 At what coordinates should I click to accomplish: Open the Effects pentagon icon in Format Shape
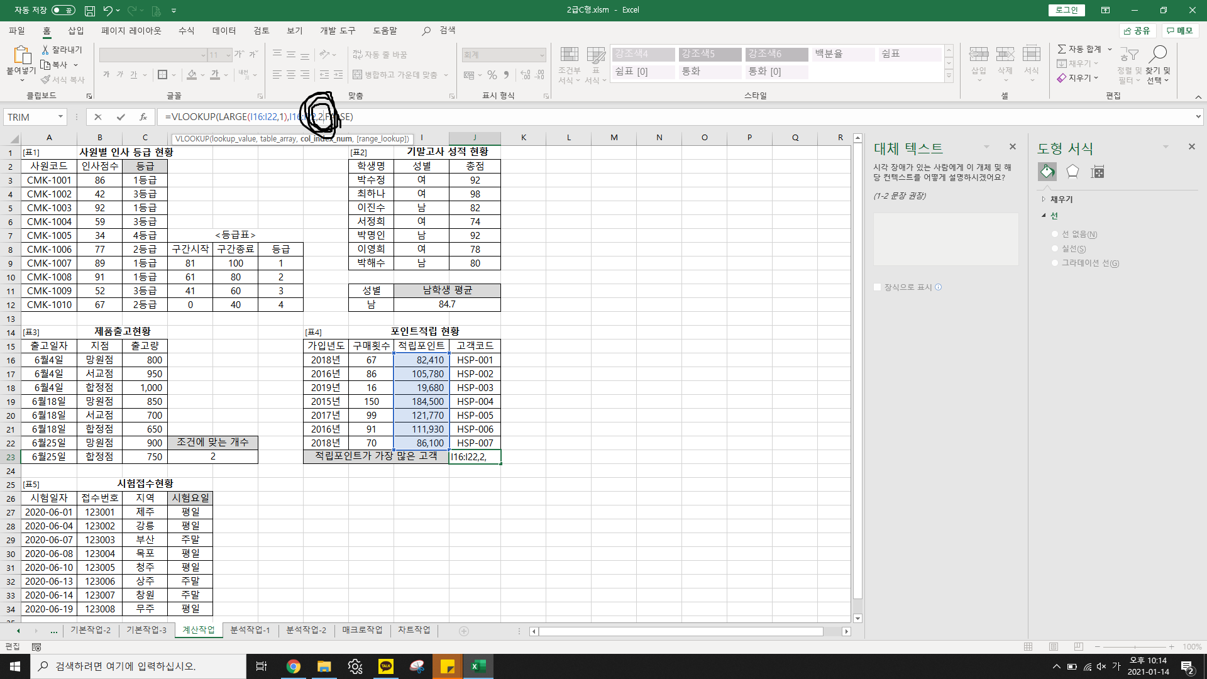coord(1072,172)
